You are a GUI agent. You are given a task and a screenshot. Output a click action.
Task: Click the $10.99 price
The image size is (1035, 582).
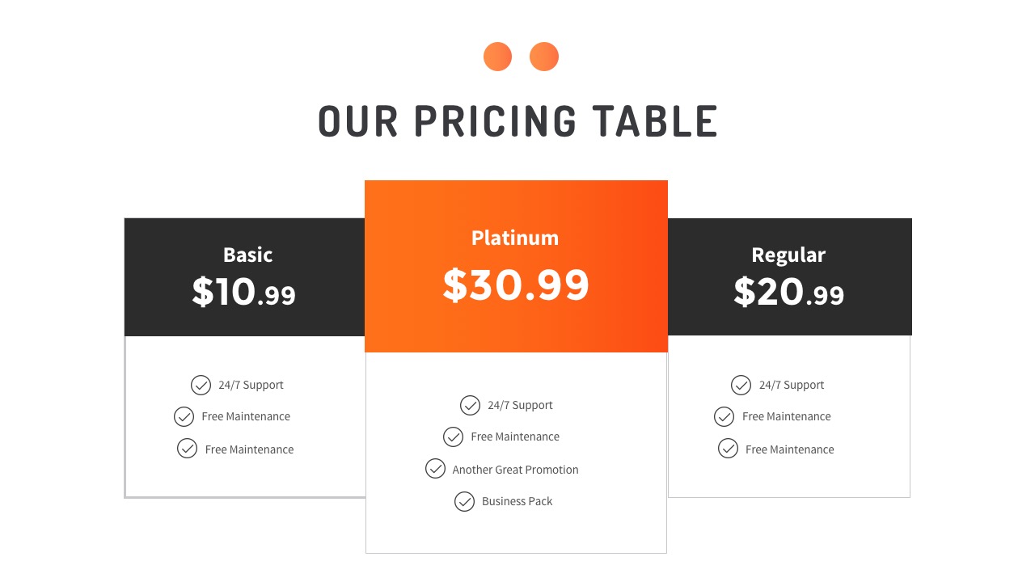(x=244, y=292)
